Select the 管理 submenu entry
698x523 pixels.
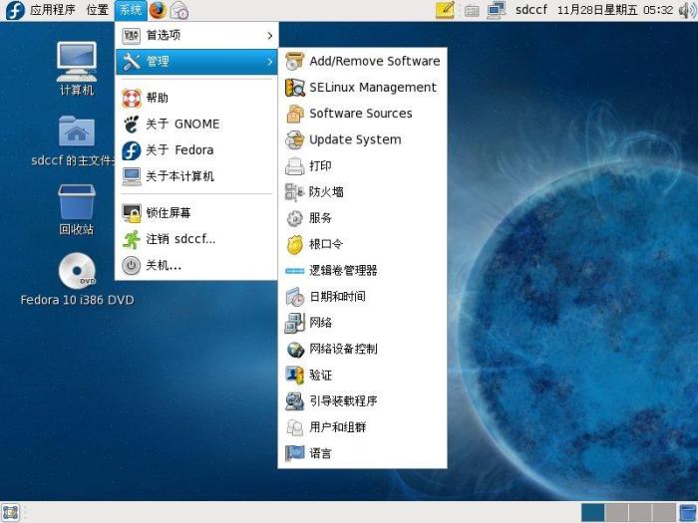pyautogui.click(x=196, y=62)
